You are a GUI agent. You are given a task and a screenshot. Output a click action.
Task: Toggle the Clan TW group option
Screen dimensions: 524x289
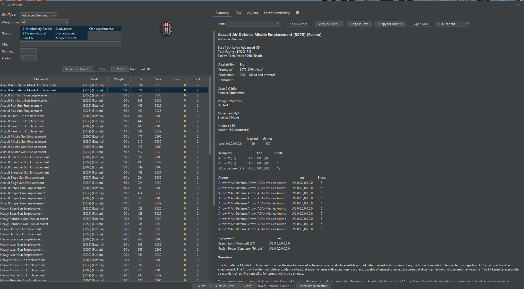coord(28,38)
